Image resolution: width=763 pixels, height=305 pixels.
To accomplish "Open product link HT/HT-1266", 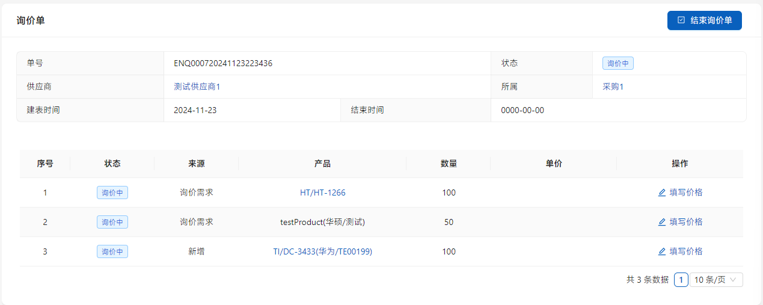I will click(322, 193).
